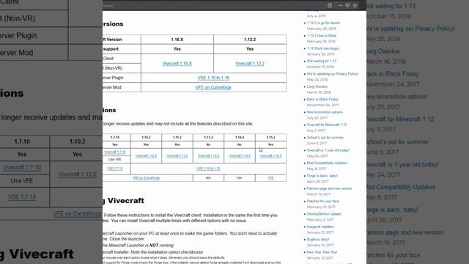Open VFE on Curseforge link in old versions table
This screenshot has height=264, width=469.
coord(146,177)
